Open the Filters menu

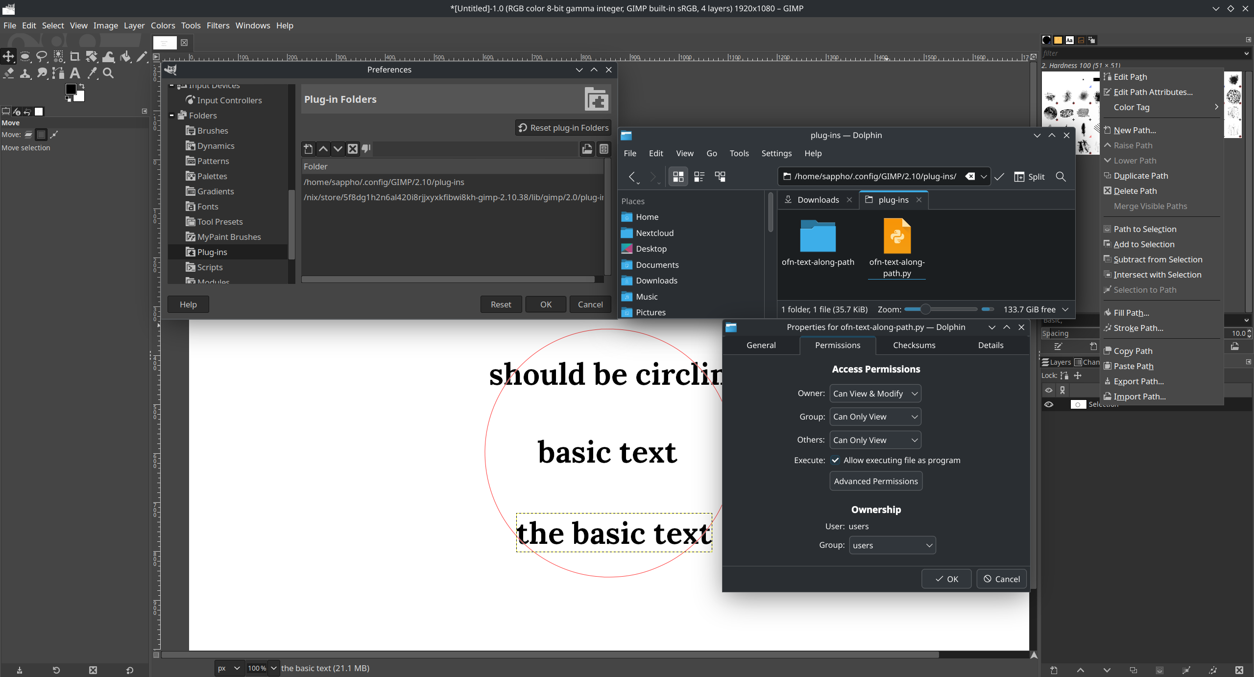click(217, 25)
